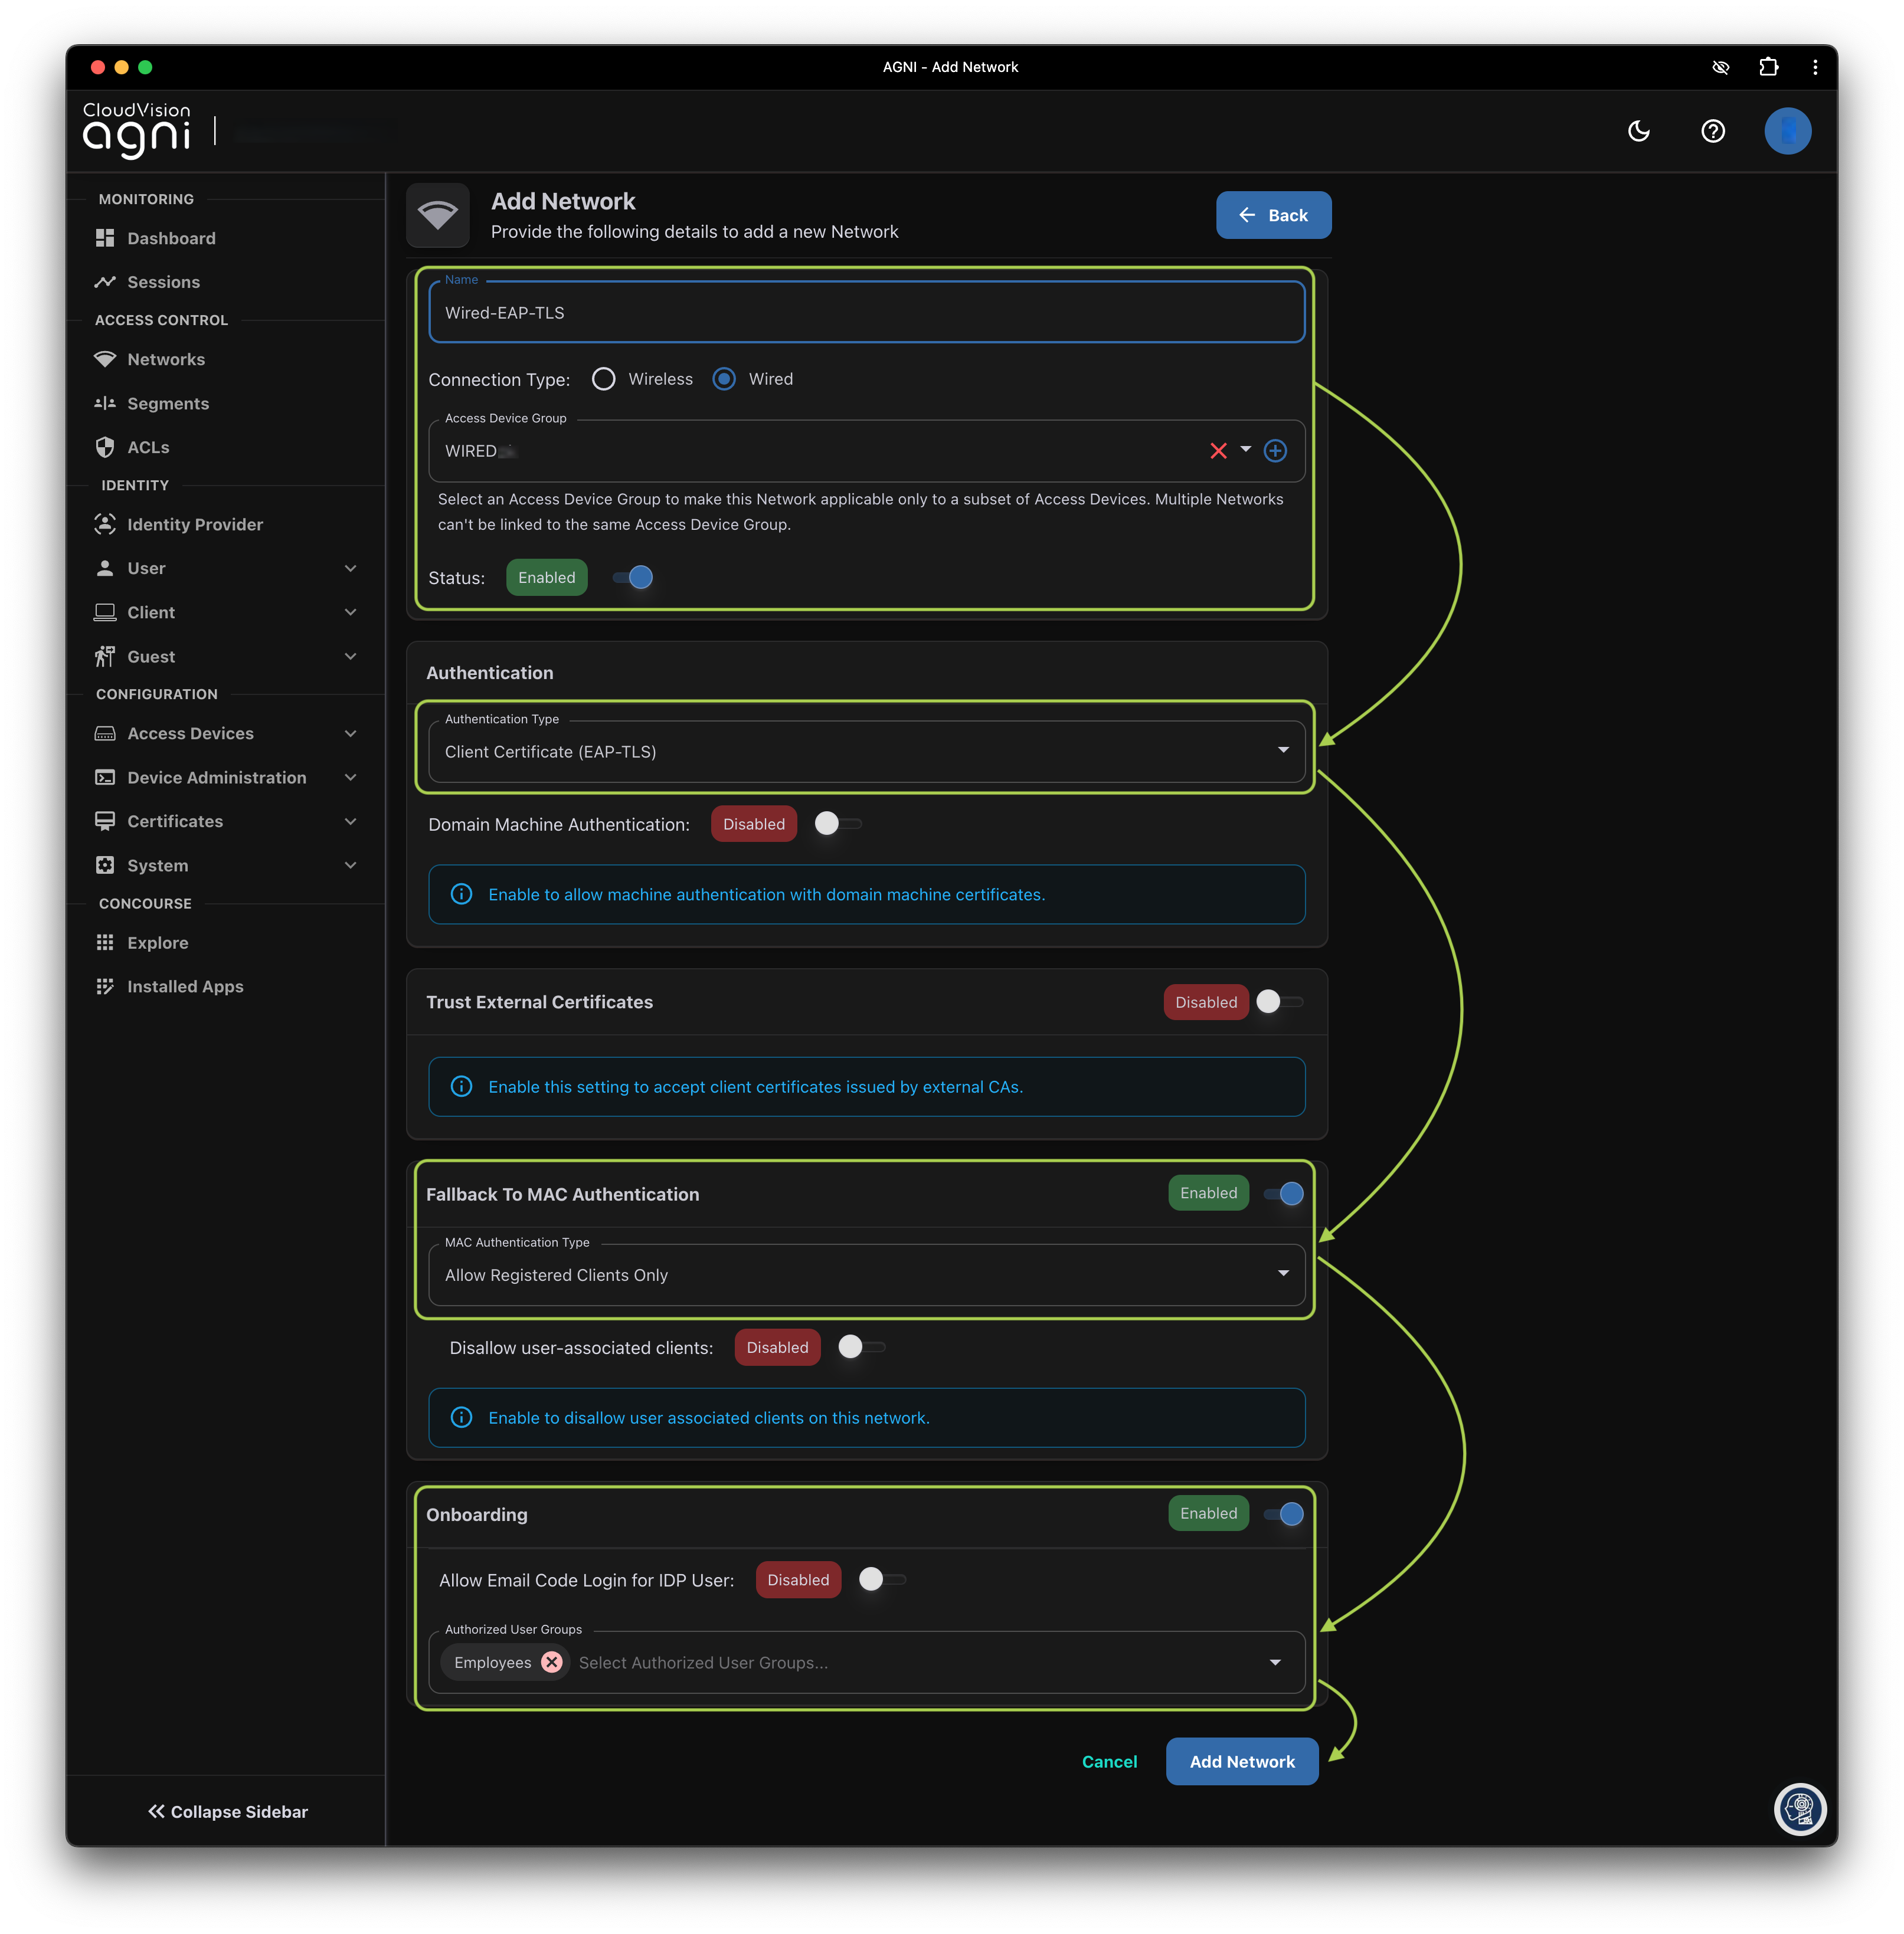Click the Cancel link
The width and height of the screenshot is (1904, 1934).
click(x=1109, y=1761)
